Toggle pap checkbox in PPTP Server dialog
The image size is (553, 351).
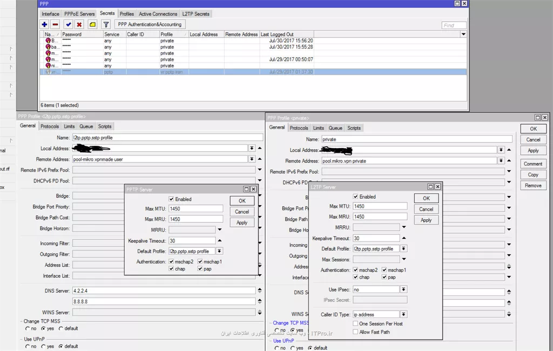(x=200, y=269)
